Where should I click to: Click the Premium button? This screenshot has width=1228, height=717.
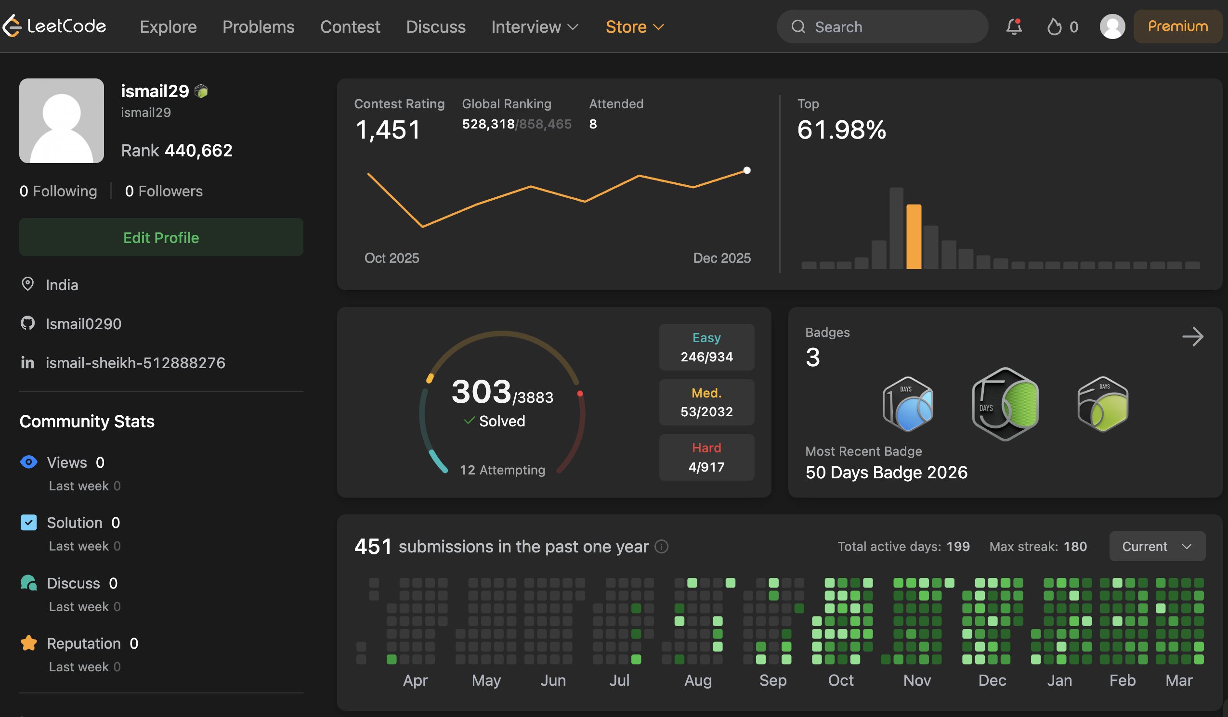pyautogui.click(x=1177, y=26)
